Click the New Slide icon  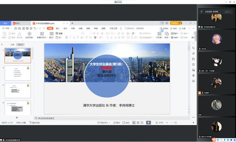coord(42,34)
